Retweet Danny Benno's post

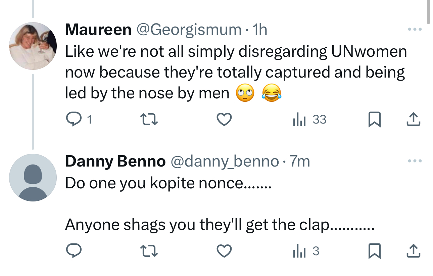pyautogui.click(x=148, y=251)
